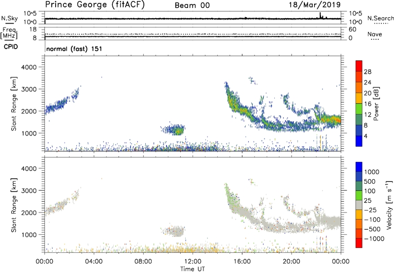Click the '12' label on the Power colorbar
This screenshot has height=272, width=394.
click(x=367, y=115)
